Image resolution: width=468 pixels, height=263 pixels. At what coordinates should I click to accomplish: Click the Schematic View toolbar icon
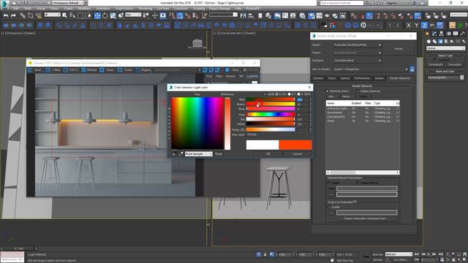click(x=293, y=15)
